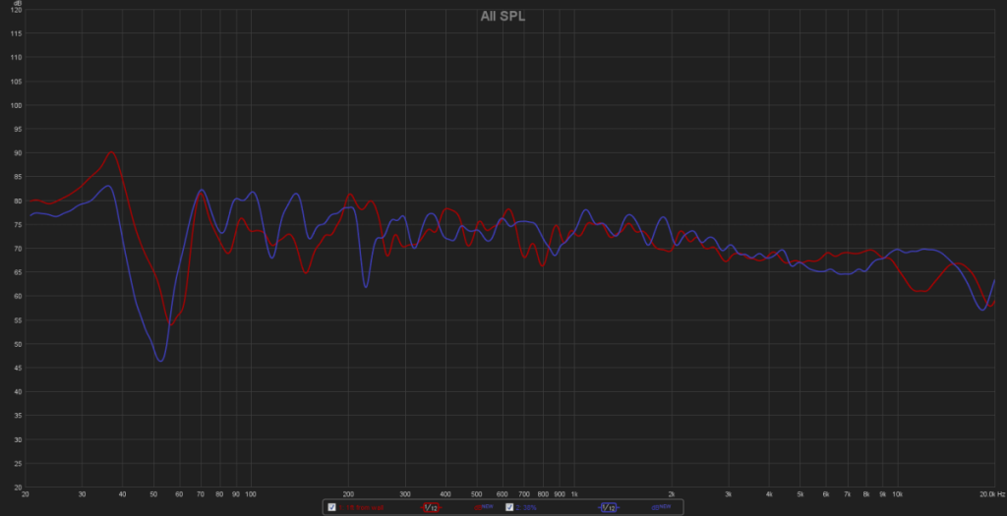1007x516 pixels.
Task: Uncheck the blue trace 2 checkbox
Action: tap(510, 507)
